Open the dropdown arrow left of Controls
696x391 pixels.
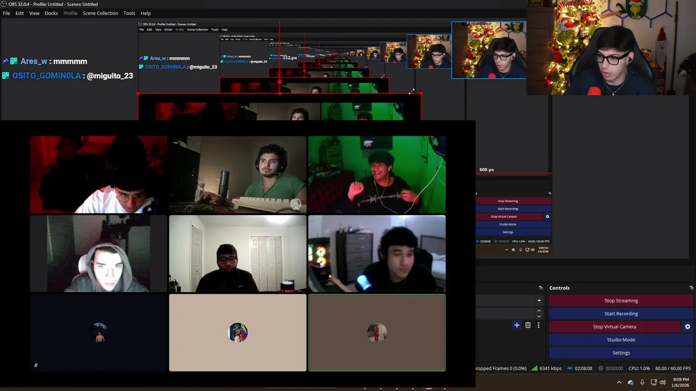[x=539, y=300]
